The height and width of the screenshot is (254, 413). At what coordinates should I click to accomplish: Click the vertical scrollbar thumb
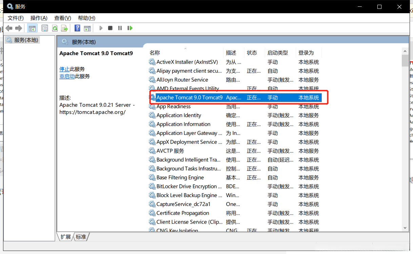(x=405, y=61)
